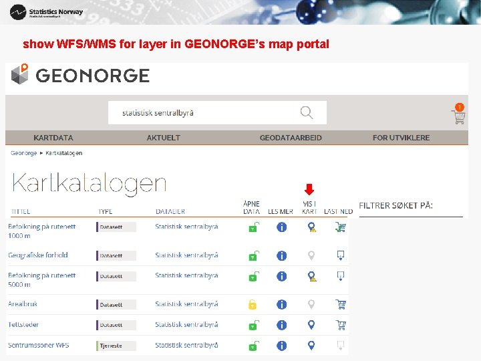Download Befolkning 5000 m dataset
Image resolution: width=481 pixels, height=361 pixels.
click(341, 276)
